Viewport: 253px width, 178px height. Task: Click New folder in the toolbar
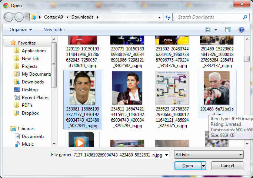[x=54, y=30]
